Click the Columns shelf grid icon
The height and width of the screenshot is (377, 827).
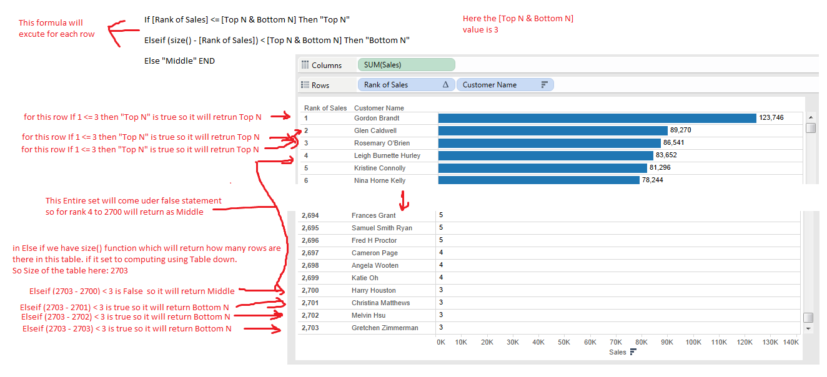pyautogui.click(x=305, y=65)
